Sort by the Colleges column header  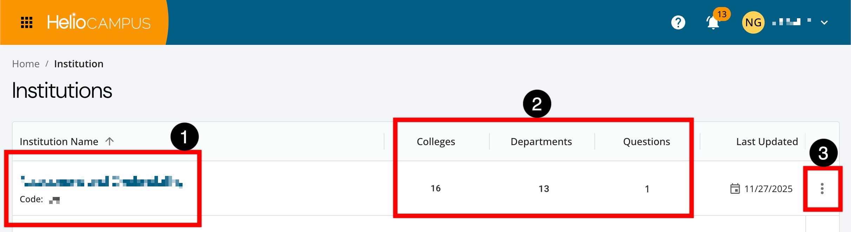pos(436,142)
